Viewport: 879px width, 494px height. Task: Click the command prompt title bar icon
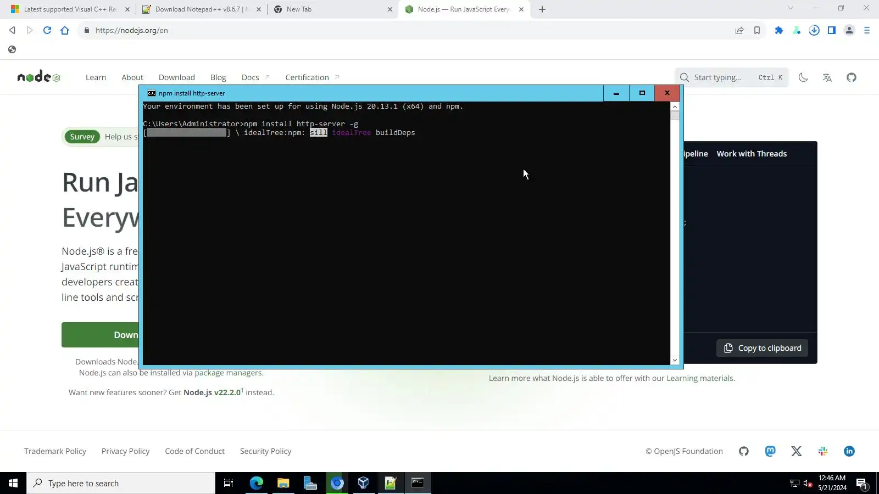[x=151, y=93]
